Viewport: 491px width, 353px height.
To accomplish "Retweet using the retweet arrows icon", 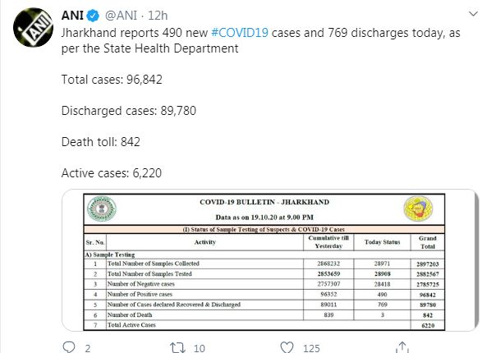I will (x=177, y=347).
